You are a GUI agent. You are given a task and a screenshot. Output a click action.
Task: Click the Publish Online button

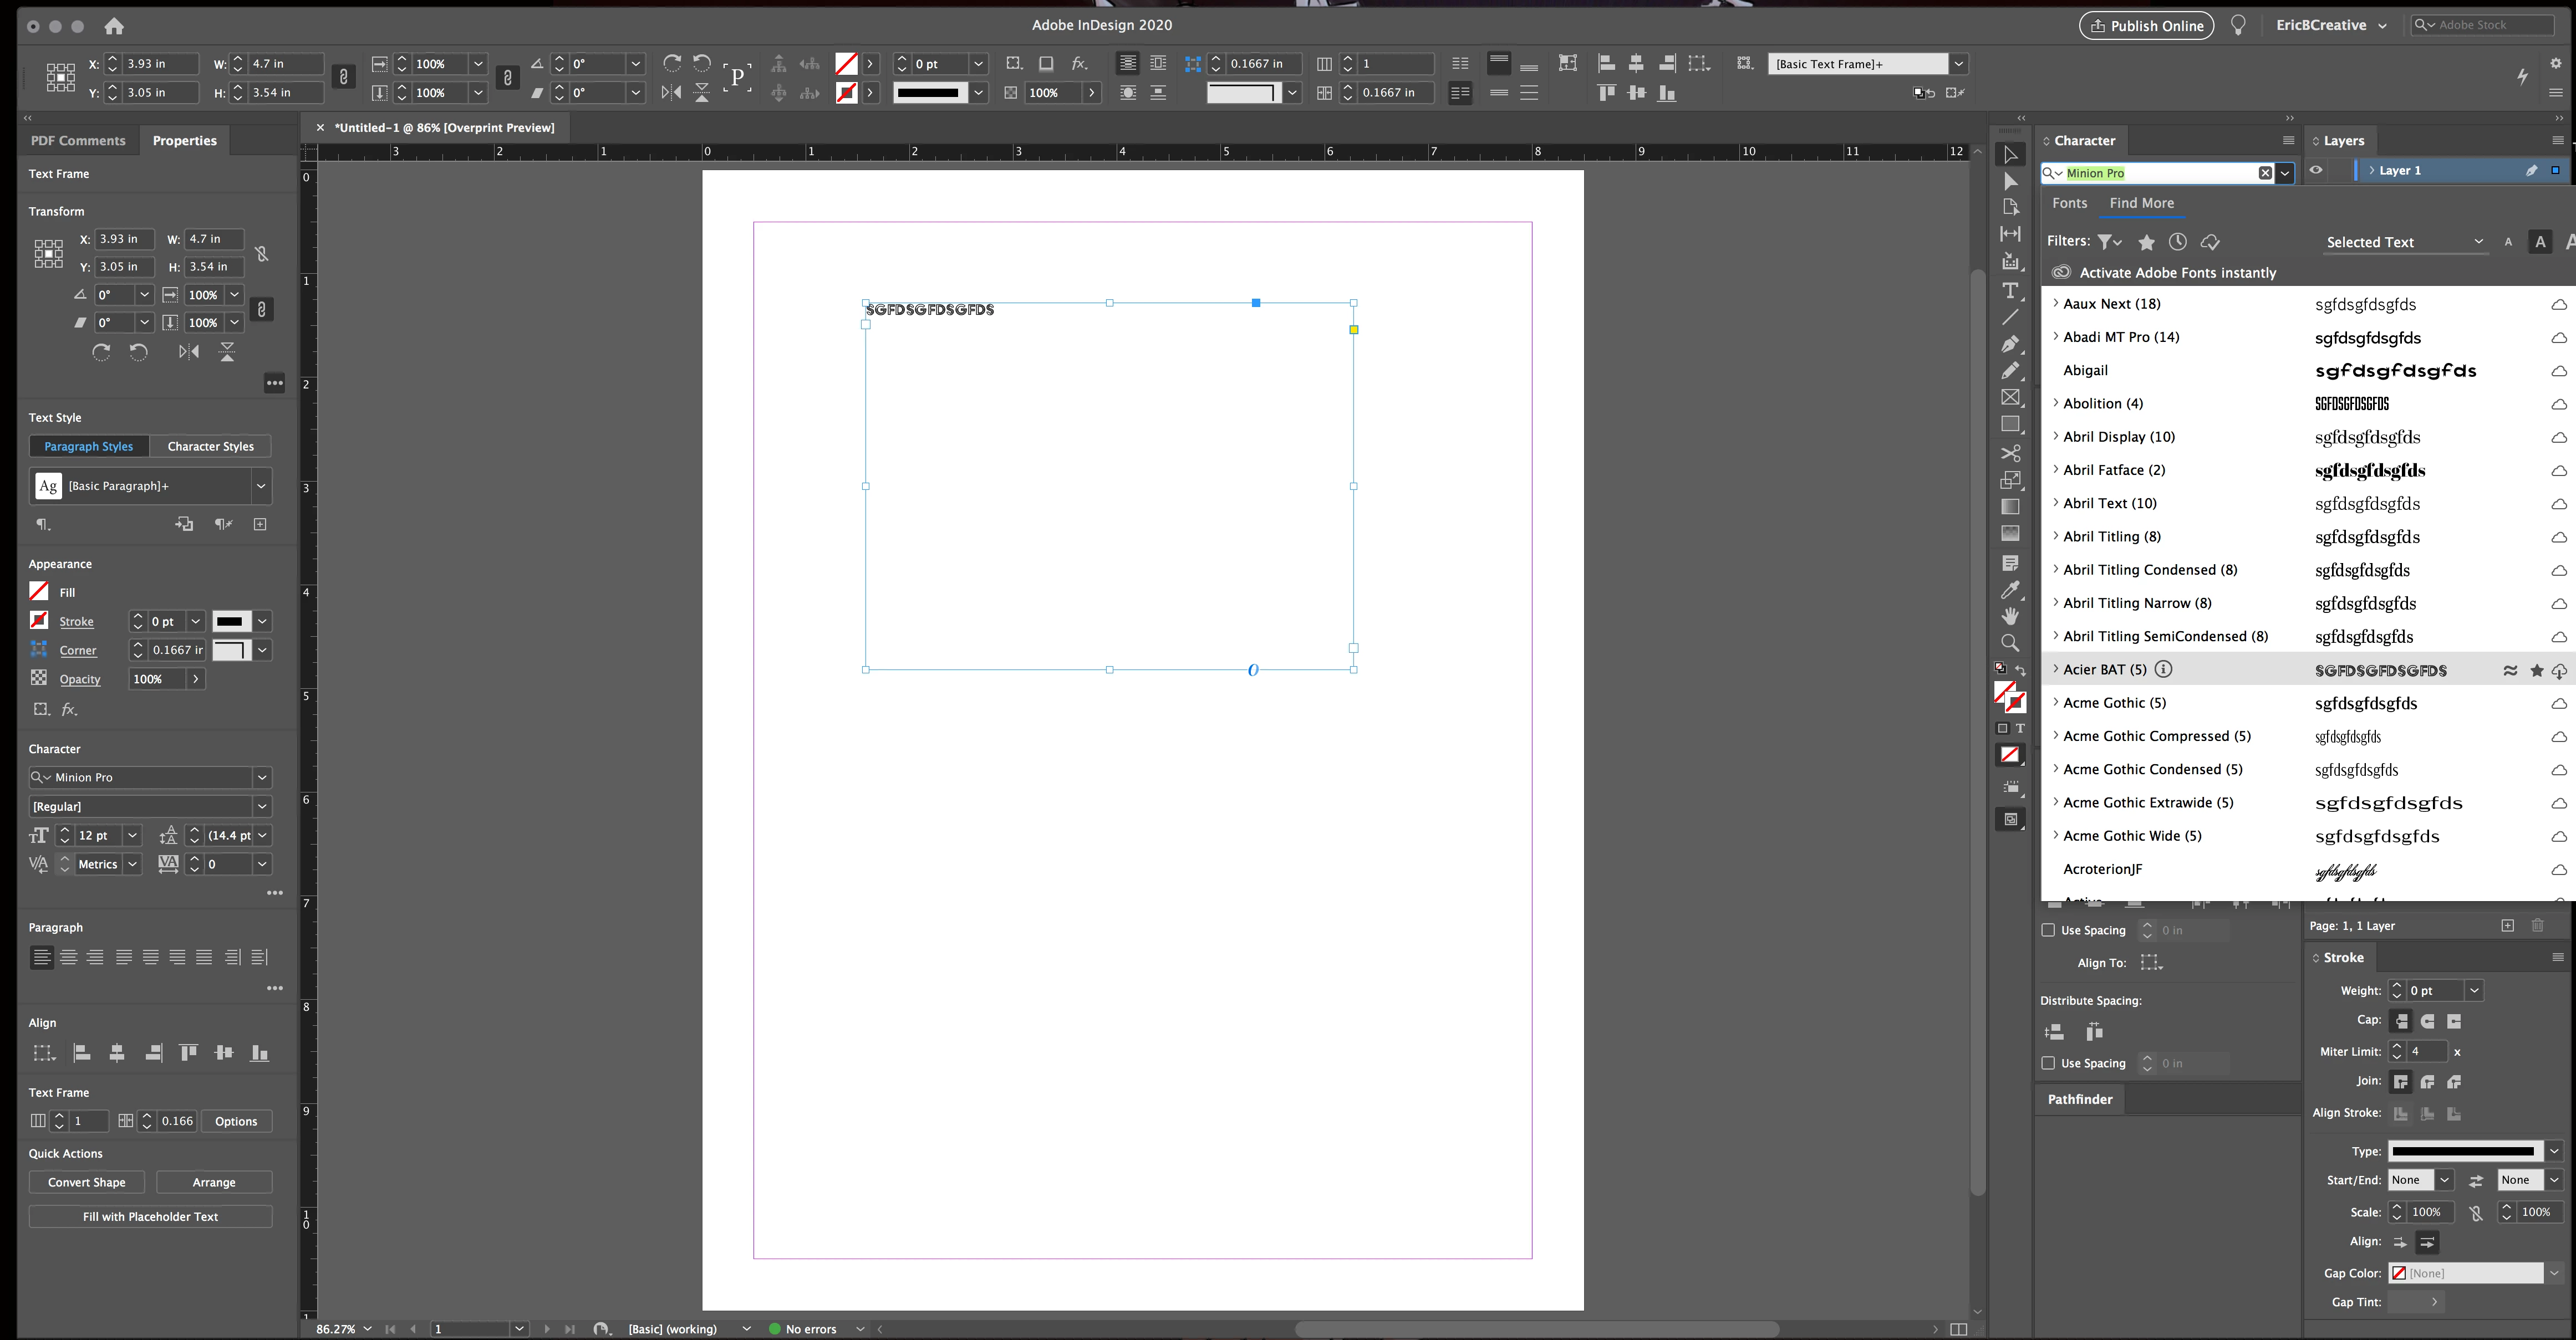click(2146, 26)
